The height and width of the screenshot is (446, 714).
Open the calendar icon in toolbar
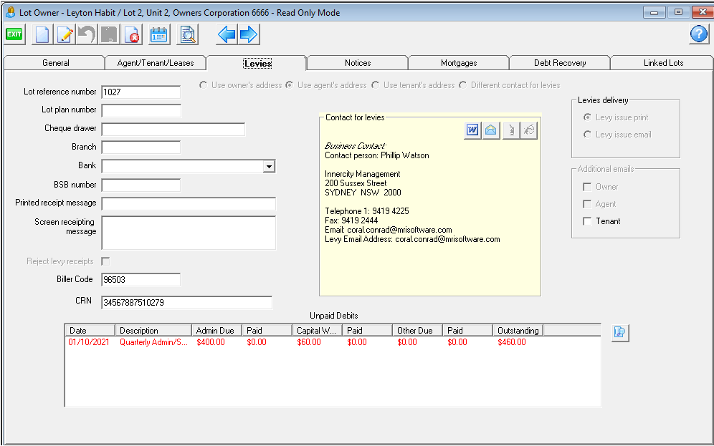click(x=158, y=34)
